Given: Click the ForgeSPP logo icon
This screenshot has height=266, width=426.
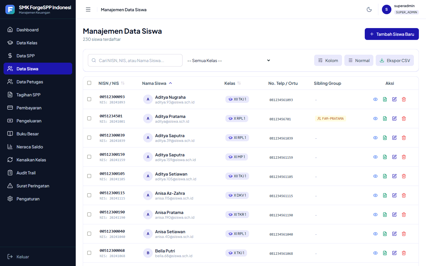Looking at the screenshot, I should [x=10, y=9].
